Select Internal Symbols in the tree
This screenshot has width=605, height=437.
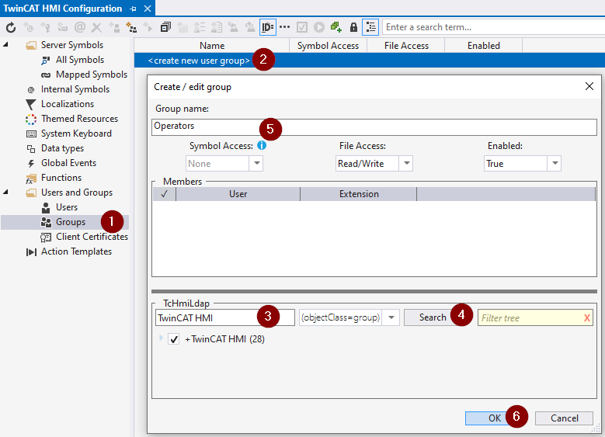(x=75, y=89)
